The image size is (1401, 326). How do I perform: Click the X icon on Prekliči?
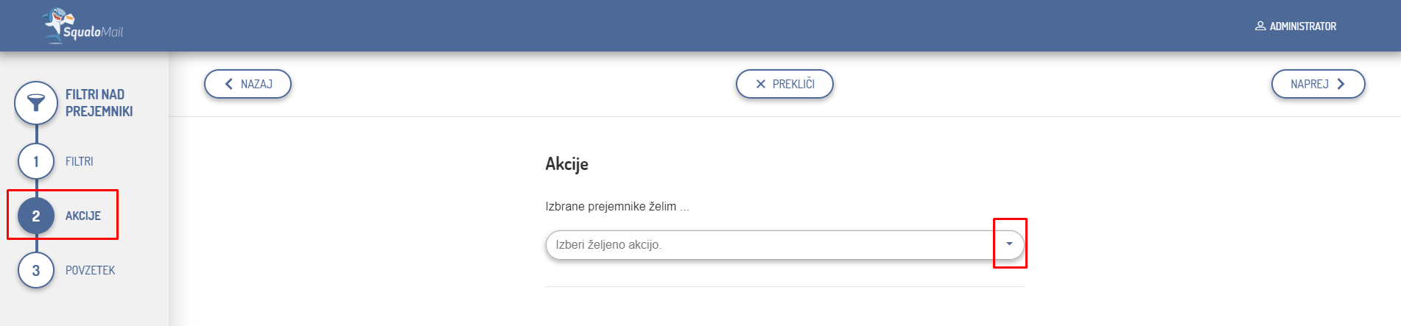click(761, 84)
